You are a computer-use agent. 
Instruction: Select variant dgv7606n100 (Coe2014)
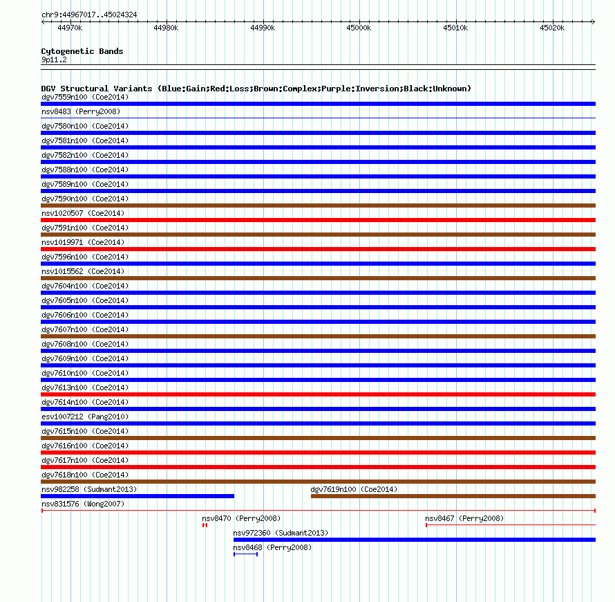tap(85, 315)
